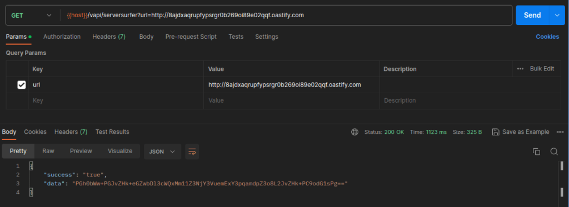Click the base64 data string value

point(209,184)
